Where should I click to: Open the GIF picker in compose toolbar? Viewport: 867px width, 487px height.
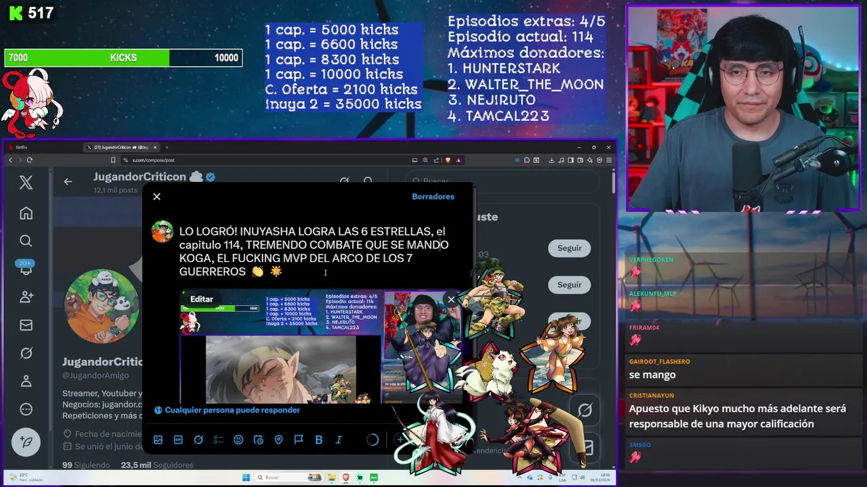(x=178, y=440)
